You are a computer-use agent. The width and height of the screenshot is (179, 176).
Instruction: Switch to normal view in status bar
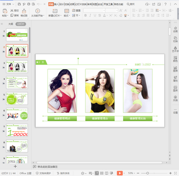pos(97,173)
